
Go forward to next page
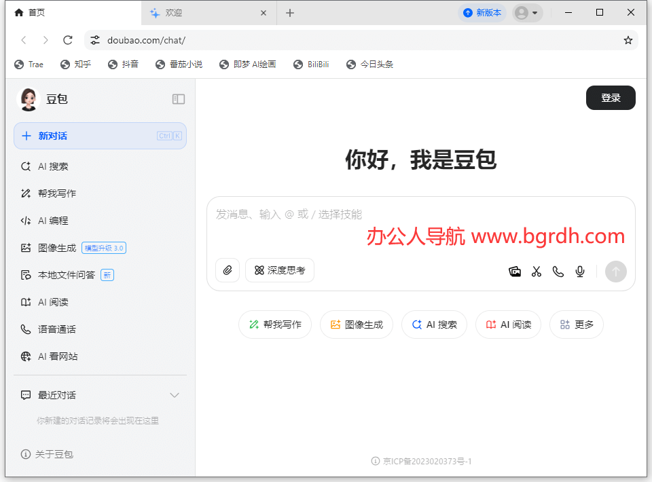coord(46,40)
